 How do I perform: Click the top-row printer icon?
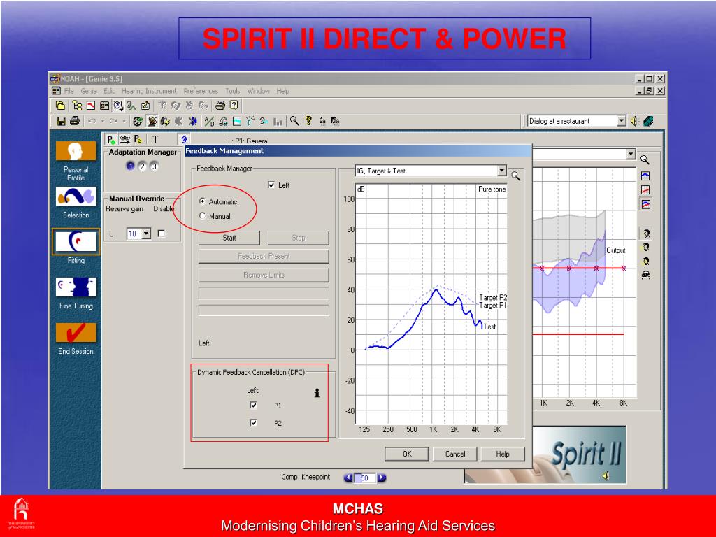coord(220,106)
